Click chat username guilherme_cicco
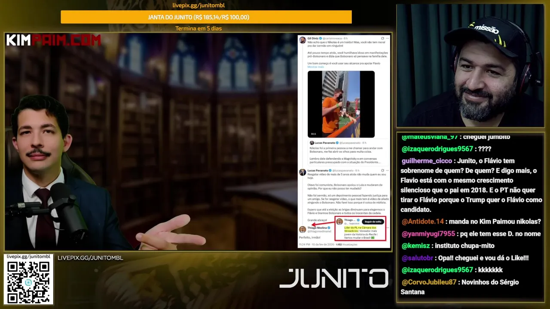Screen dimensions: 550x309 click(x=427, y=161)
